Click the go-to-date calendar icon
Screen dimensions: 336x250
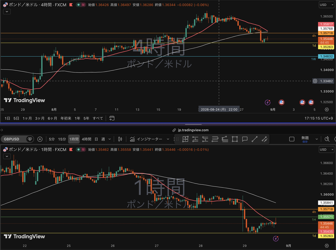coord(112,118)
